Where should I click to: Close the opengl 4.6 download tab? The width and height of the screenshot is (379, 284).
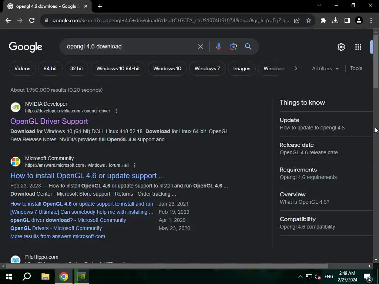click(86, 6)
